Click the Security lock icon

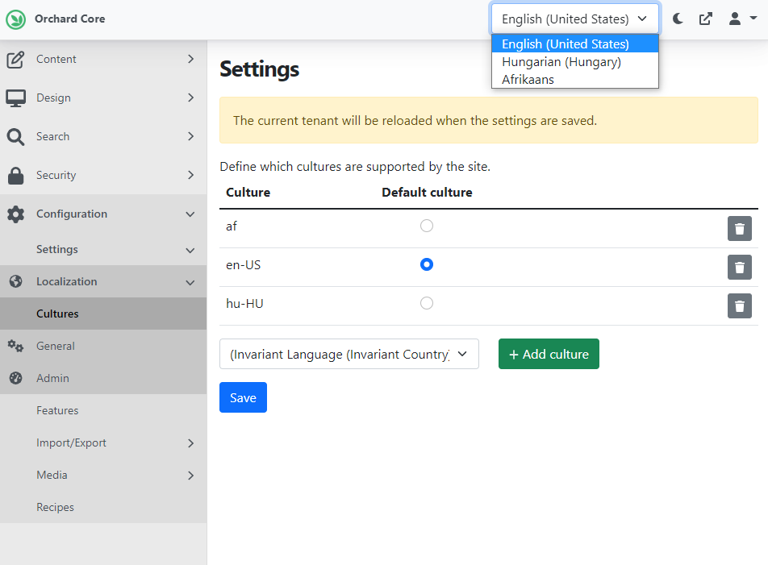click(x=15, y=175)
